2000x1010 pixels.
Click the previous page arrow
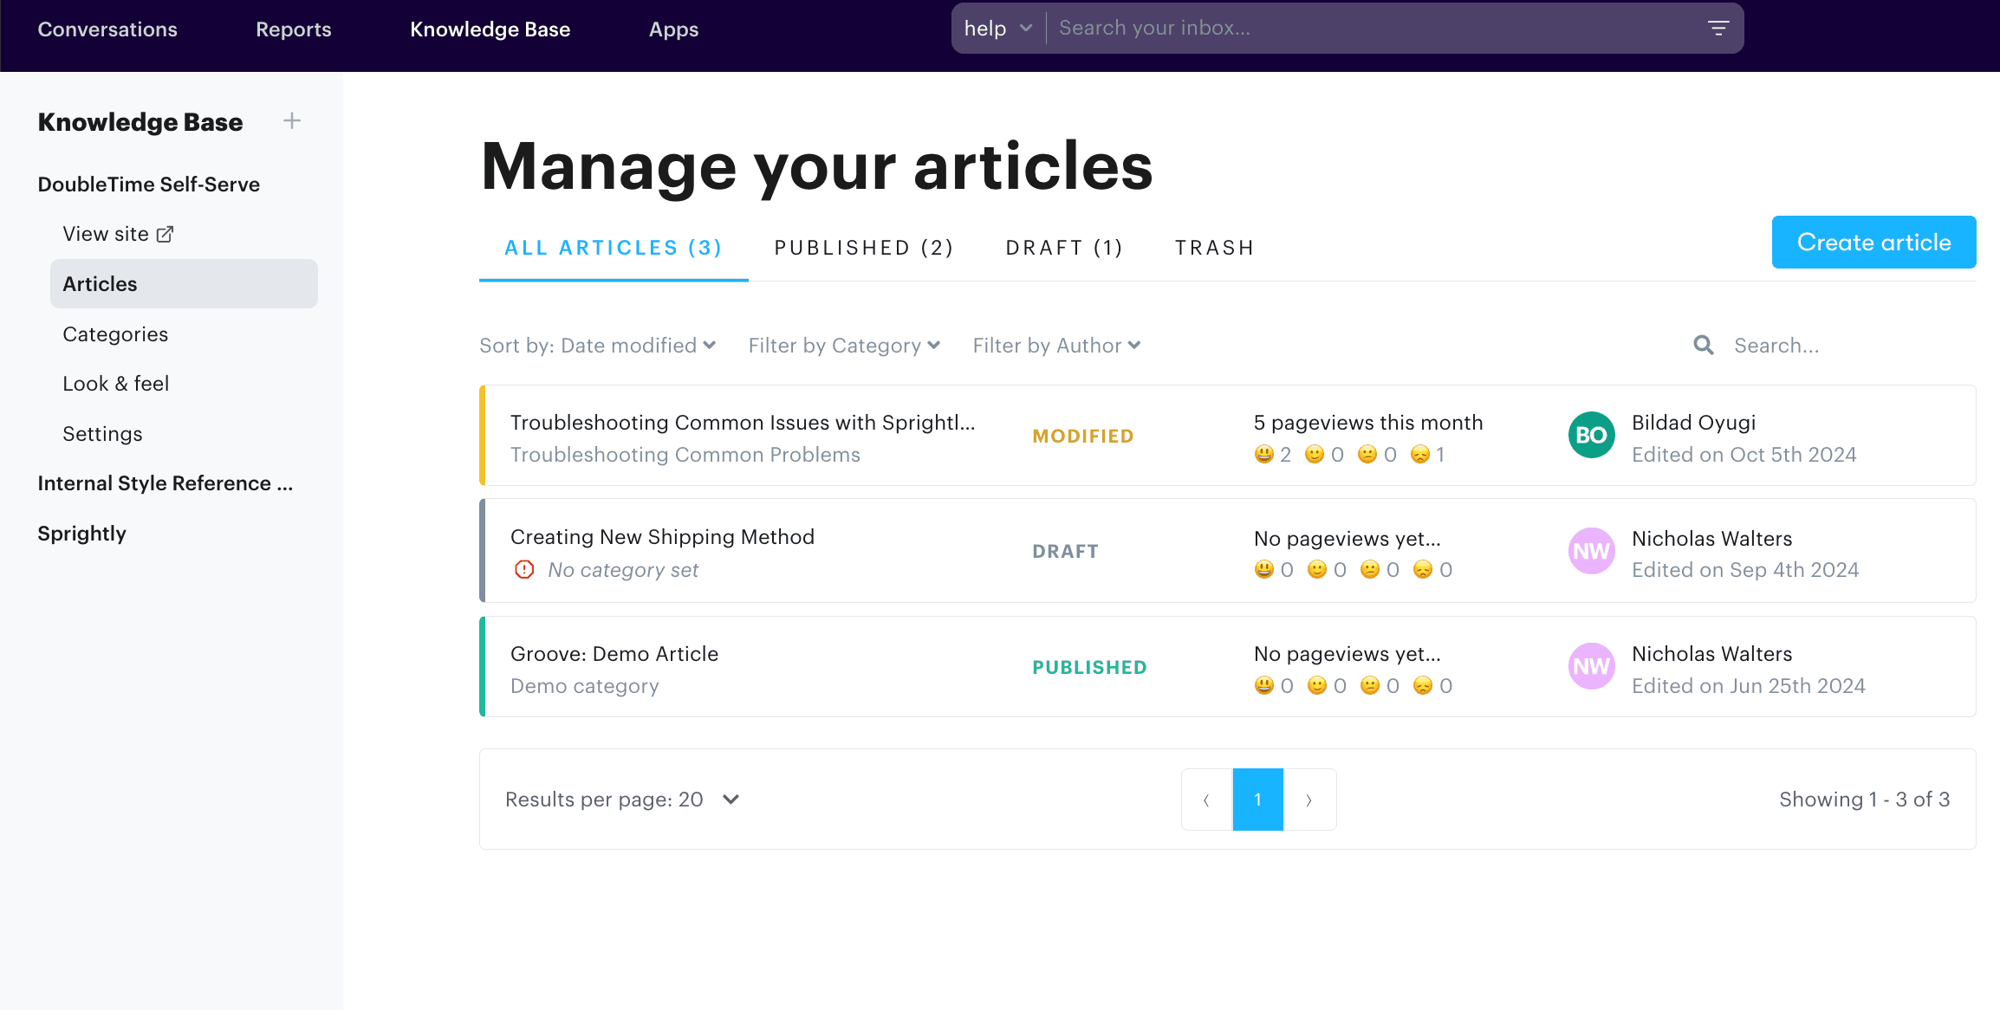click(1206, 800)
